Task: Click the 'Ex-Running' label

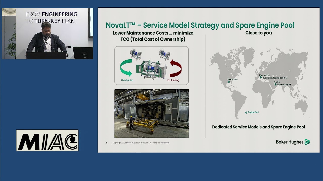Action: (x=173, y=80)
